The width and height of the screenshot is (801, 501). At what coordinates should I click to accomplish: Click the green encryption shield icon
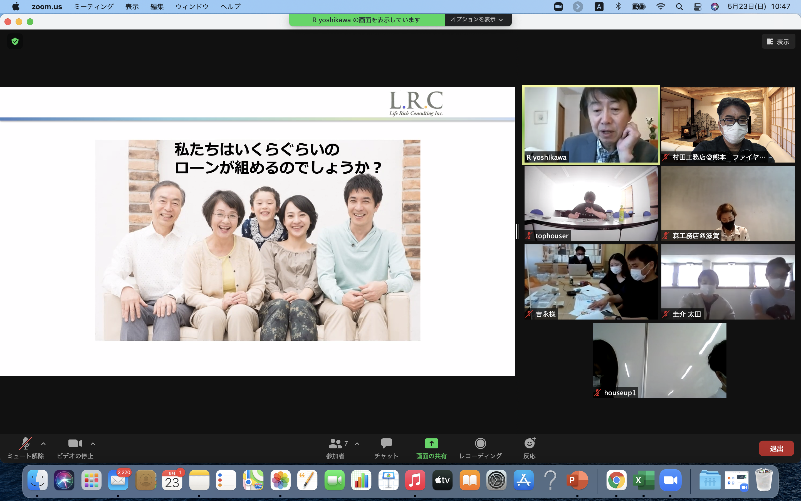tap(15, 41)
